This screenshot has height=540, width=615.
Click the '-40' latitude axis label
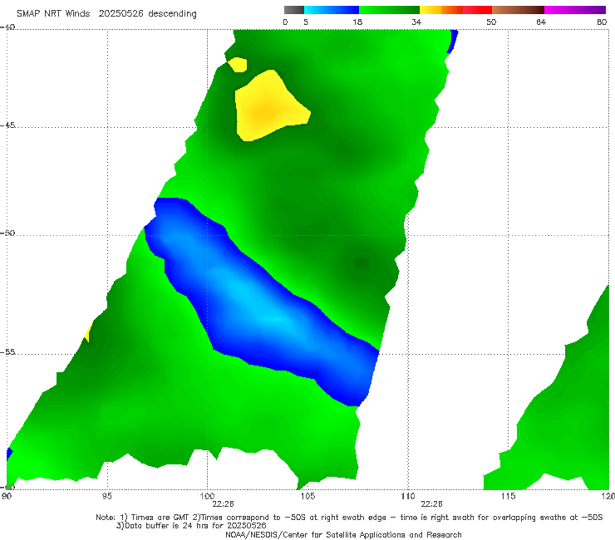point(7,27)
